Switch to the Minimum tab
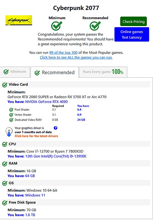 click(15, 72)
